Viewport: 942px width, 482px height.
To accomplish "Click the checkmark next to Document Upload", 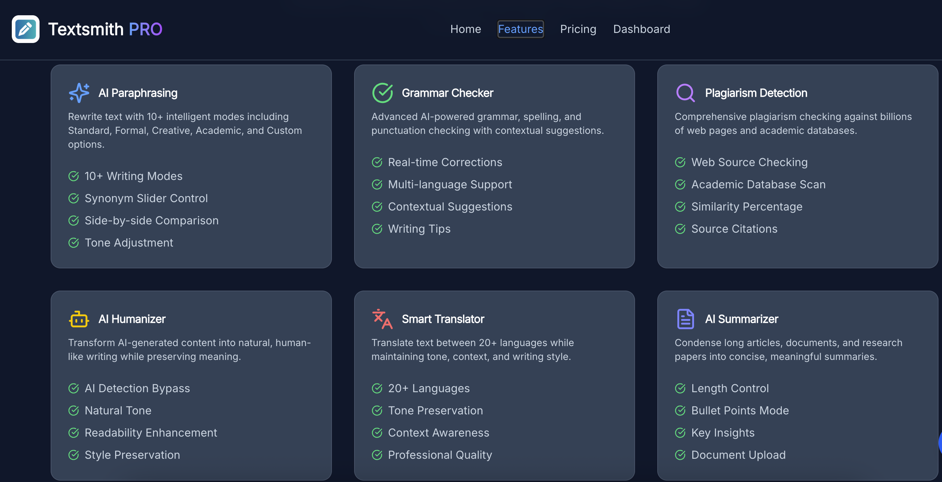I will 680,455.
